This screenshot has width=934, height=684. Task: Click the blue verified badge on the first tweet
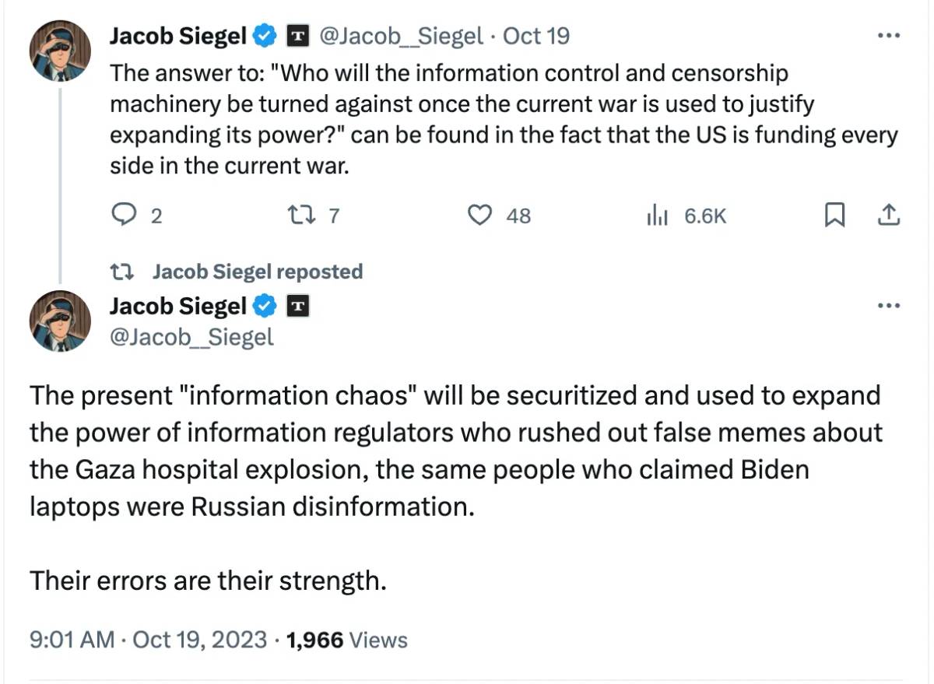click(265, 36)
